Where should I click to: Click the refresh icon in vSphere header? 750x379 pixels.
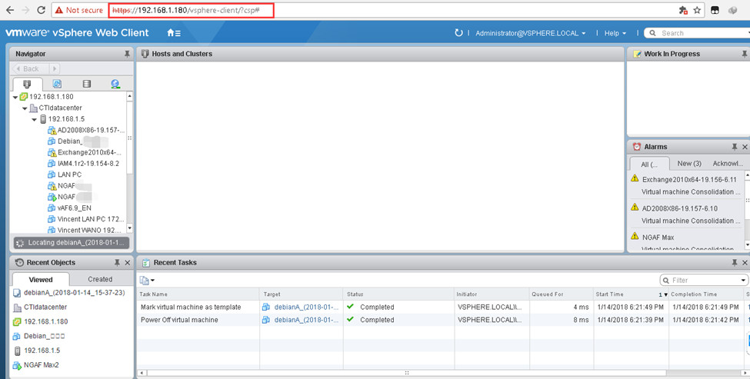458,33
